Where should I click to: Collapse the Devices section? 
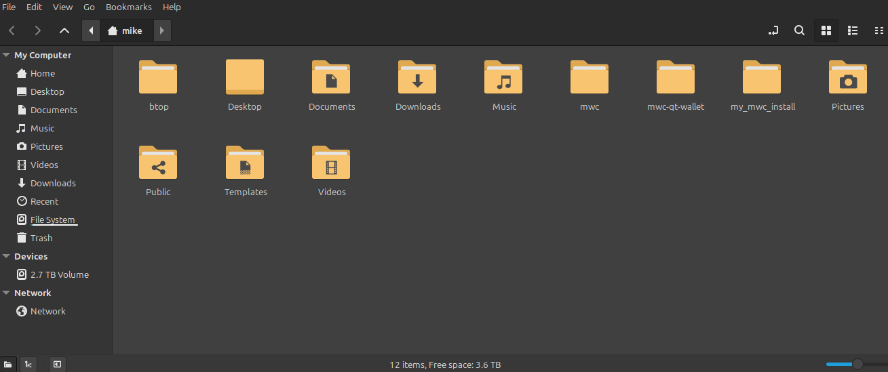click(6, 256)
